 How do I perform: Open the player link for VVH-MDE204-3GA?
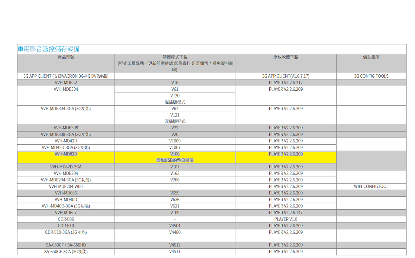point(286,180)
